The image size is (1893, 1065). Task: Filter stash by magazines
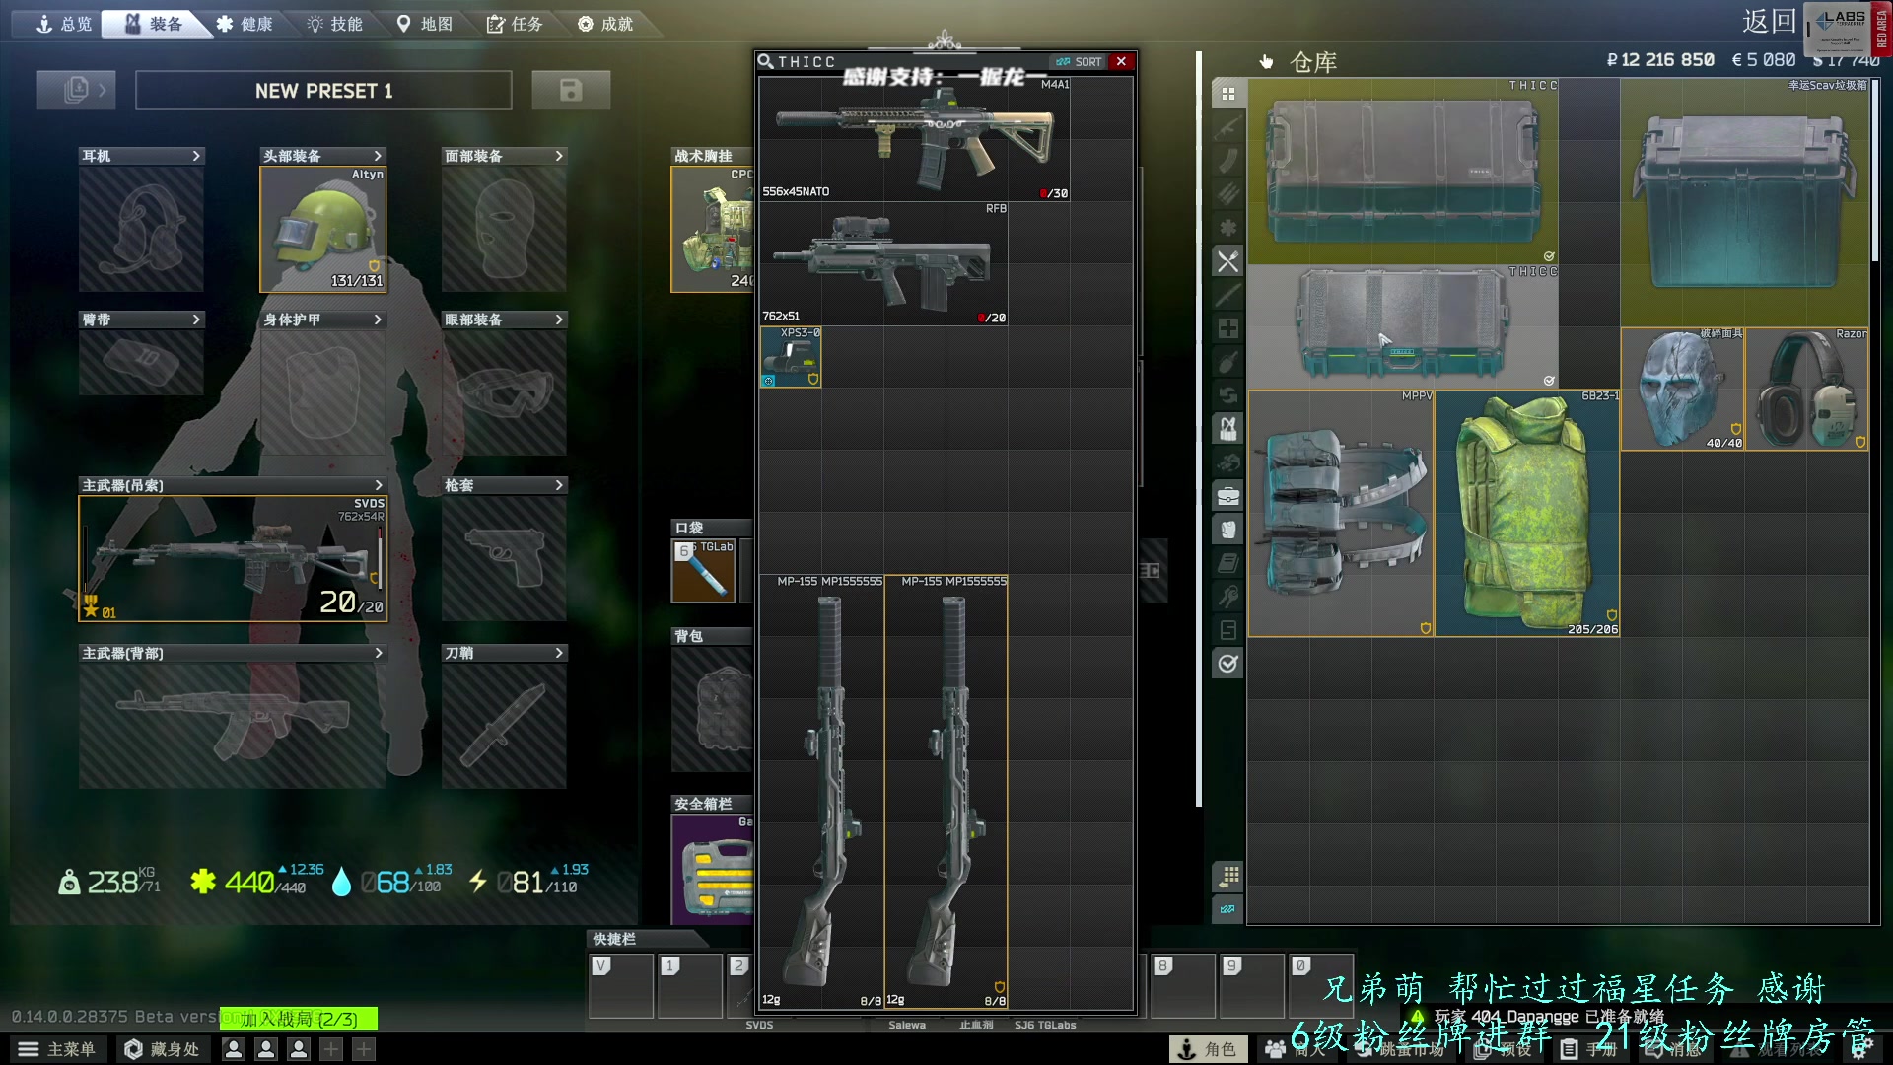pos(1227,161)
